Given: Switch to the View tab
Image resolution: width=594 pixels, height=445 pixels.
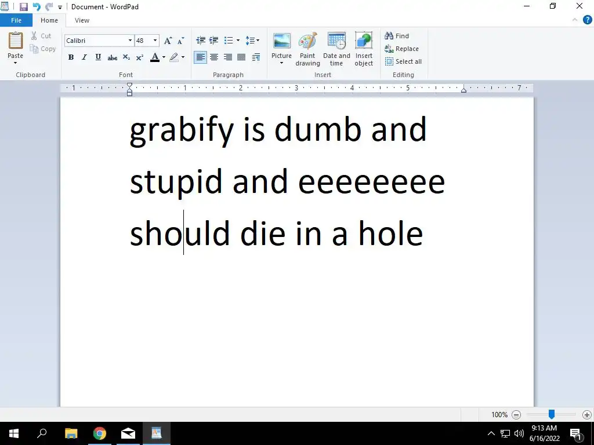Looking at the screenshot, I should point(82,20).
